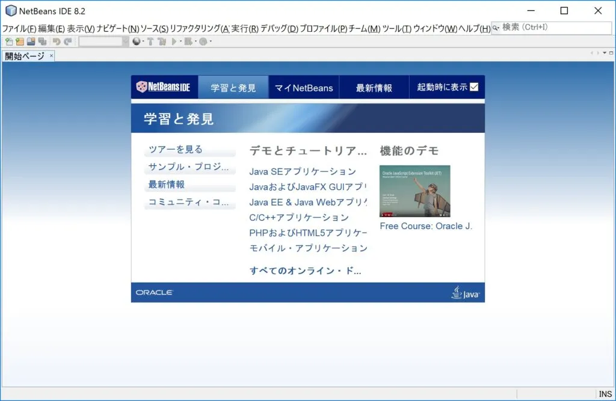Click the Open Project toolbar icon
This screenshot has height=401, width=616.
pyautogui.click(x=31, y=41)
